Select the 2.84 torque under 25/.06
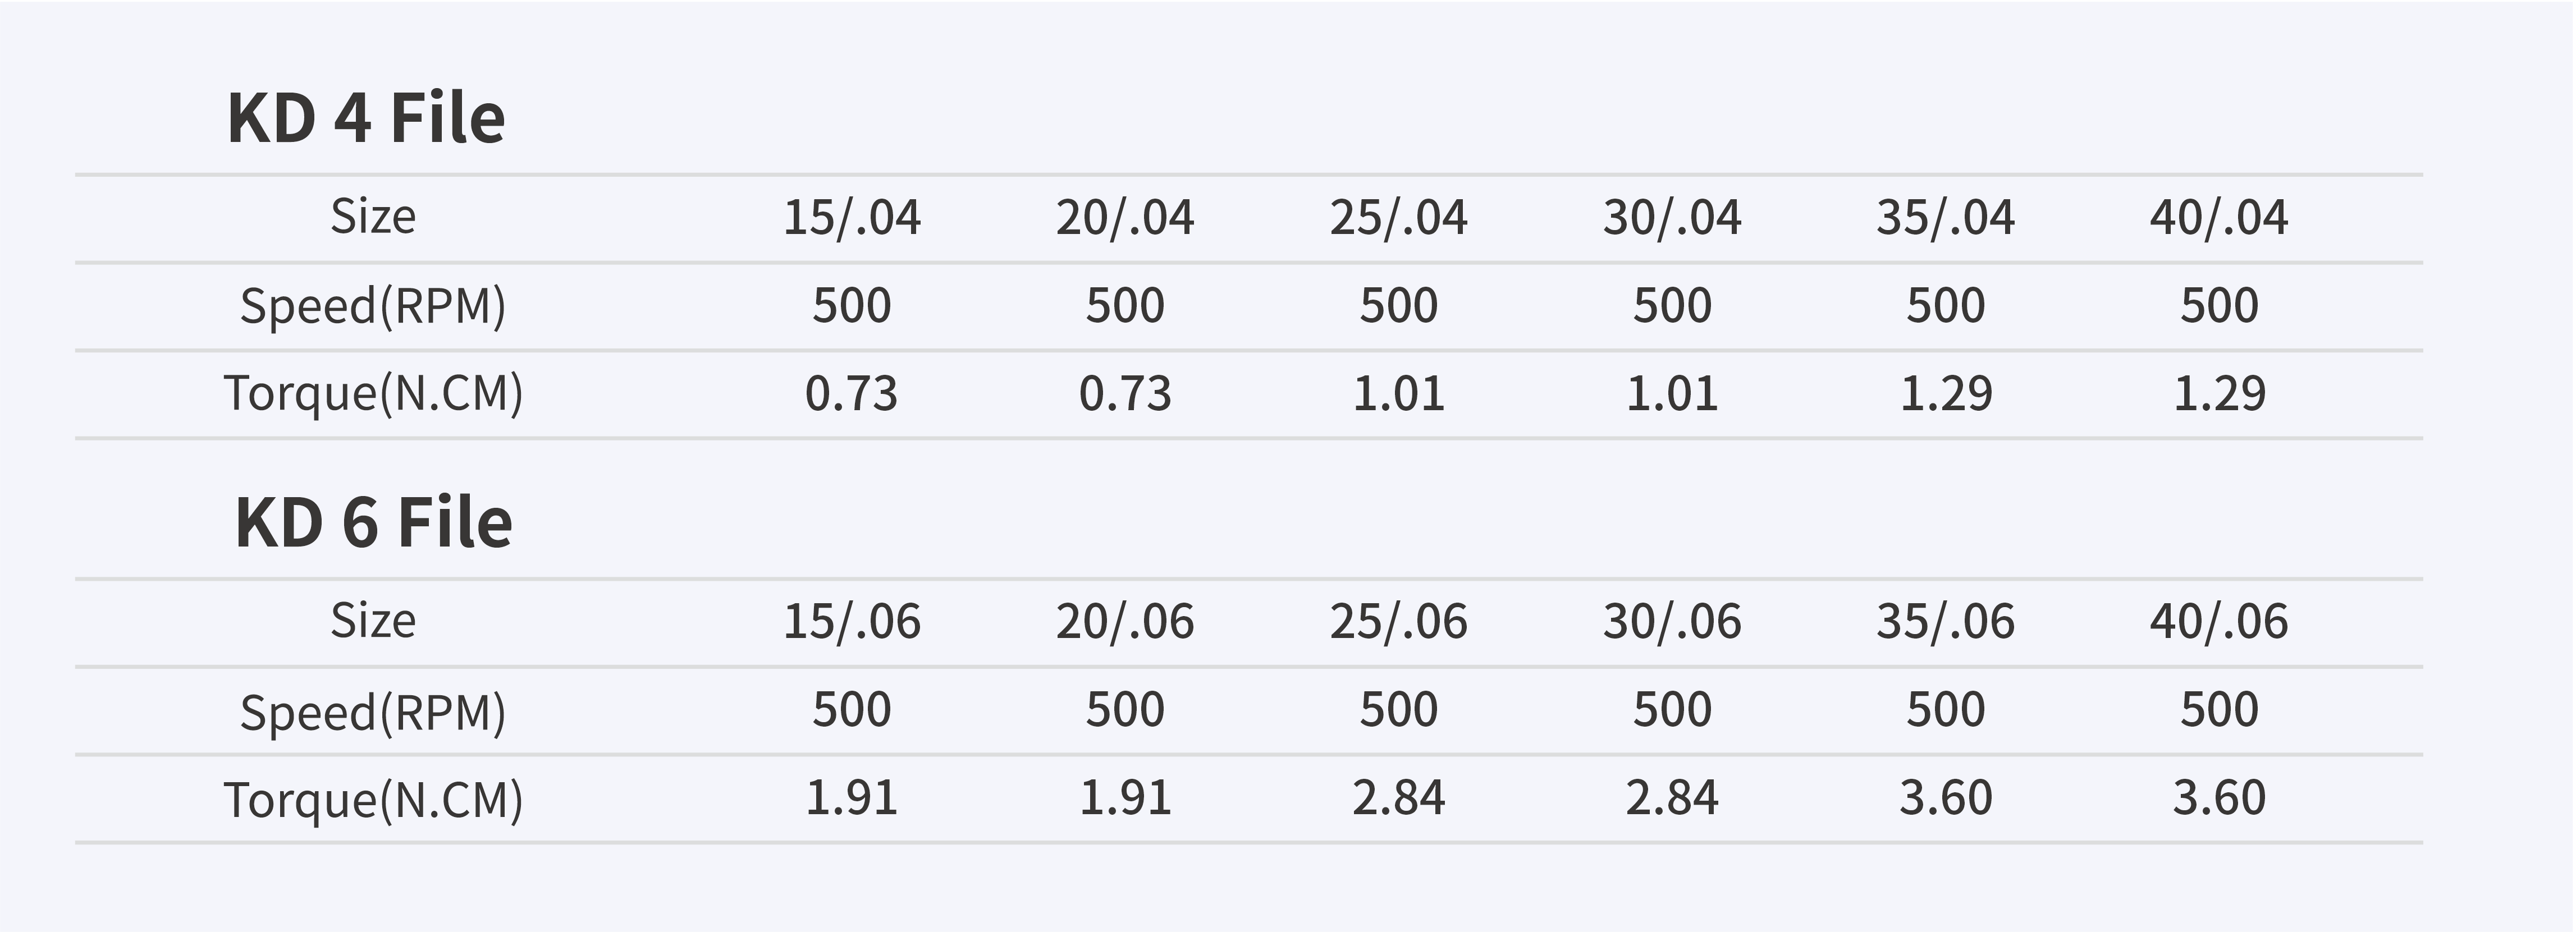 [x=1398, y=798]
